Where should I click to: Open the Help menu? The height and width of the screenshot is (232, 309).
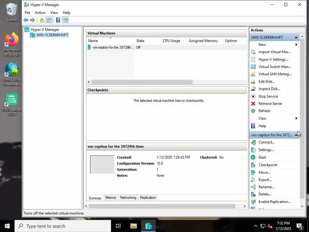[66, 13]
